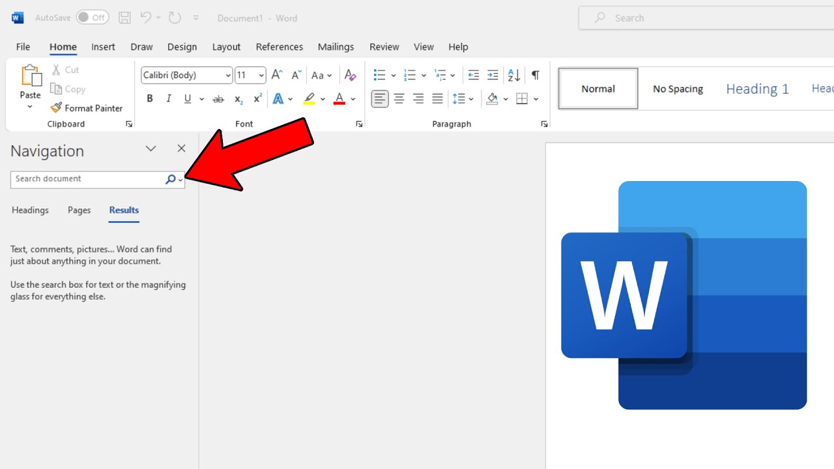Apply superscript formatting
This screenshot has width=834, height=469.
point(257,99)
